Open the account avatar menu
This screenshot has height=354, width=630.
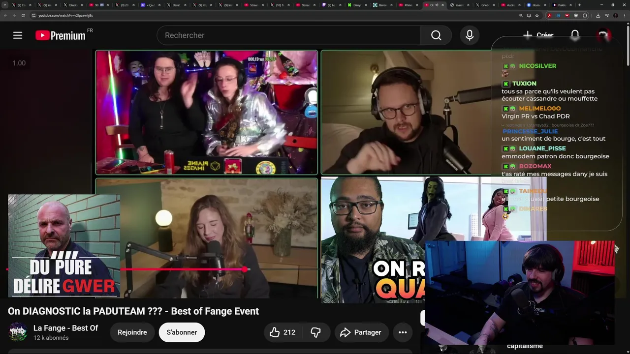[x=603, y=35]
